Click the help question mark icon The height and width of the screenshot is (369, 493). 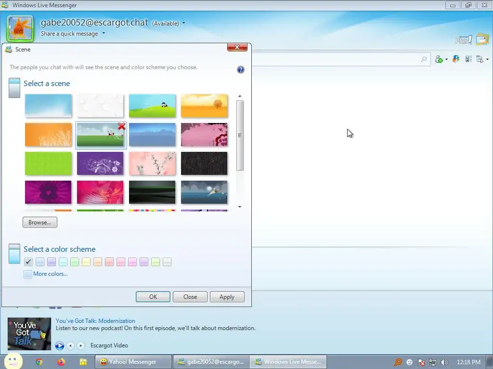coord(241,70)
